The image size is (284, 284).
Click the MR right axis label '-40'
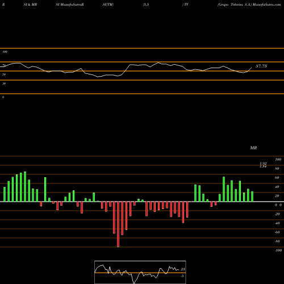point(277,223)
